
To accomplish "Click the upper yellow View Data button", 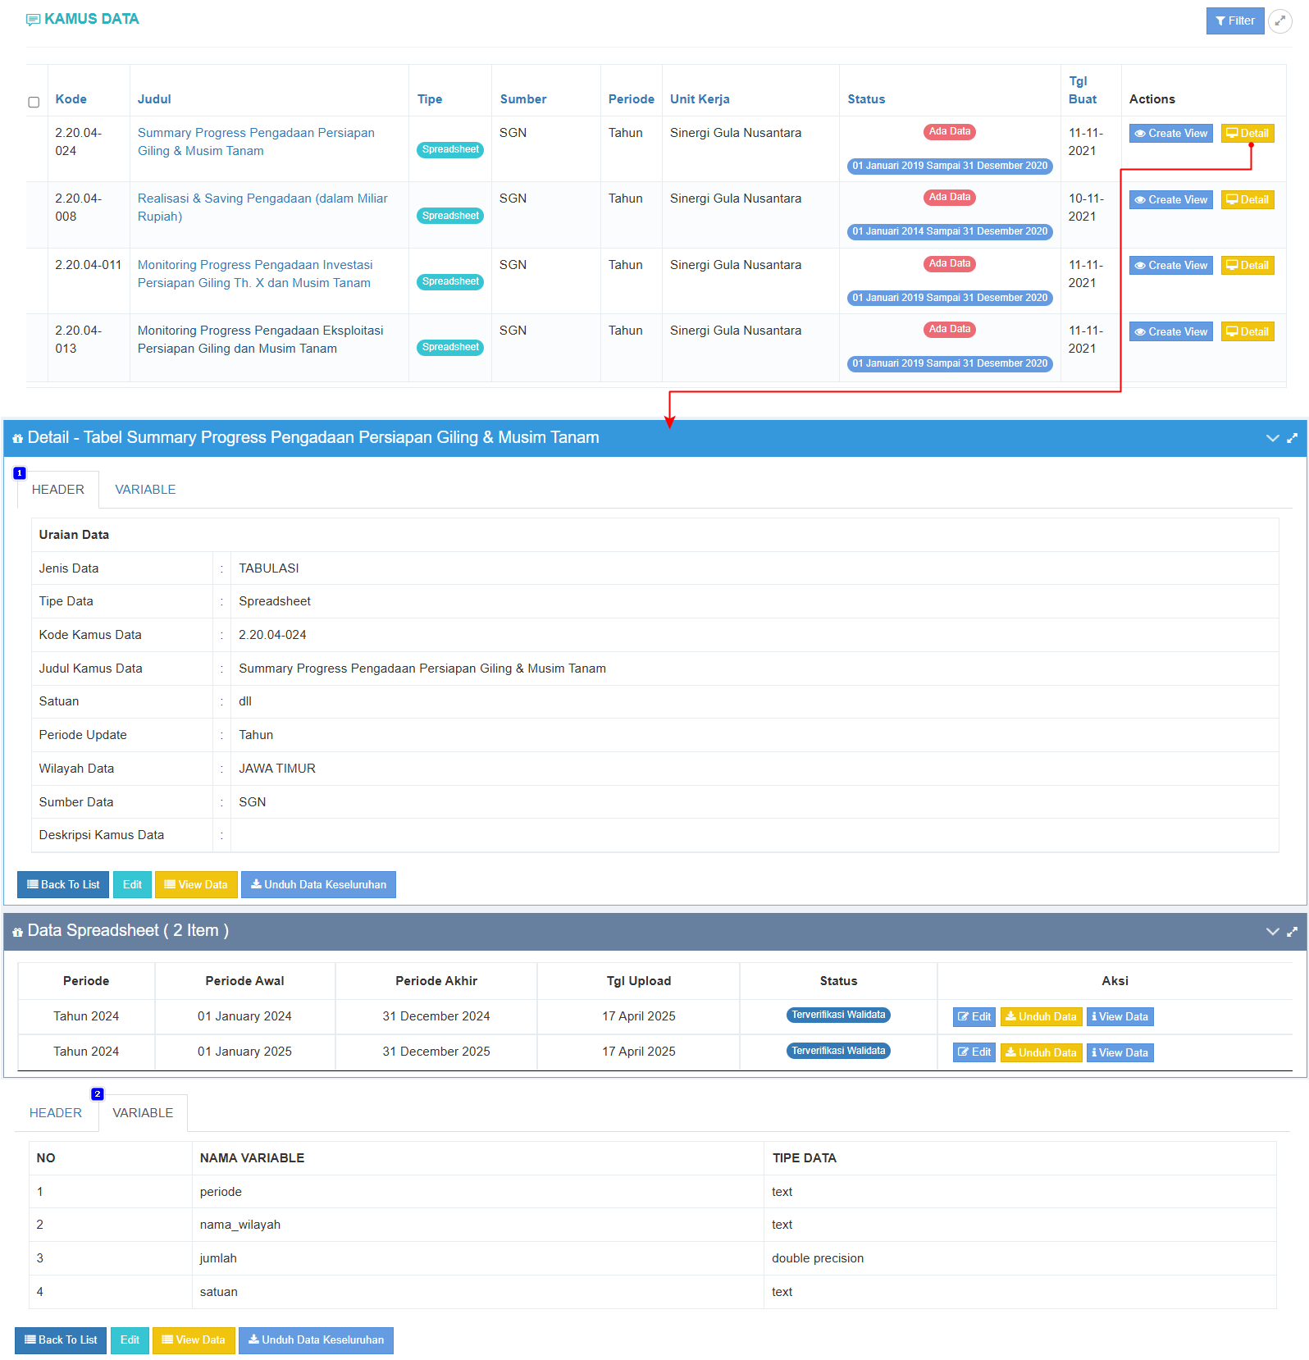I will click(x=196, y=885).
